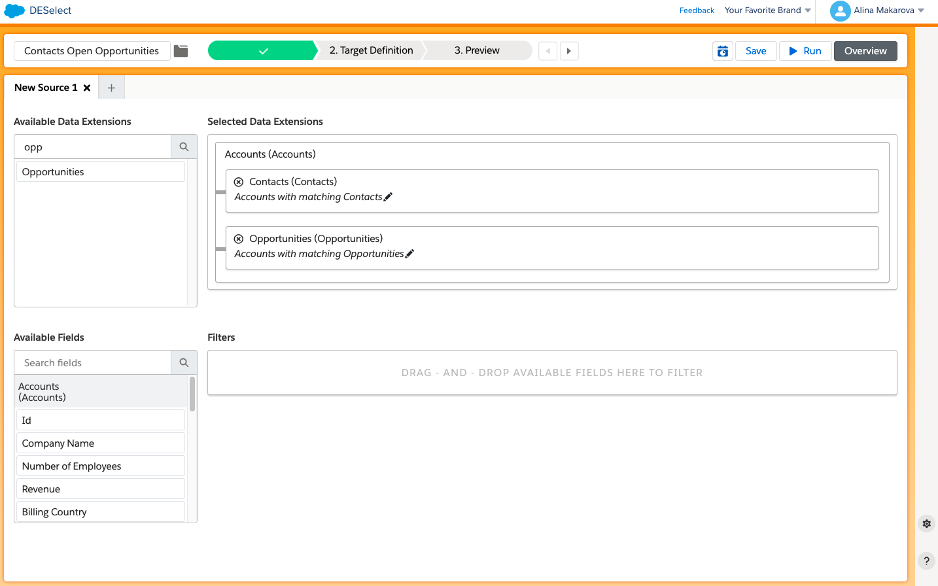Go to step 3 Preview
This screenshot has width=938, height=586.
[x=477, y=50]
